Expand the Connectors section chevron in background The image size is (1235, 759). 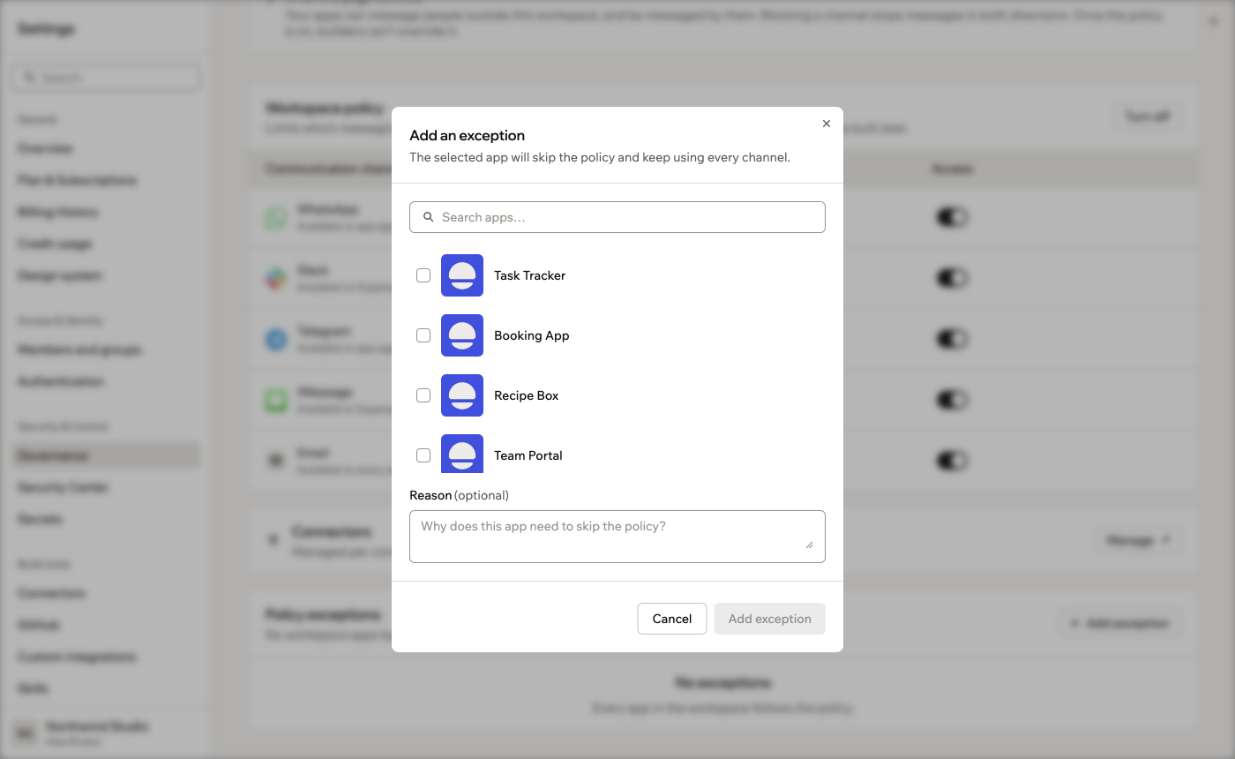[273, 539]
